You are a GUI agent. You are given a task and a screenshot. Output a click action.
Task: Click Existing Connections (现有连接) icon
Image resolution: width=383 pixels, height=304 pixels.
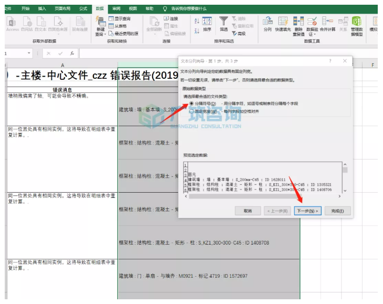80,24
